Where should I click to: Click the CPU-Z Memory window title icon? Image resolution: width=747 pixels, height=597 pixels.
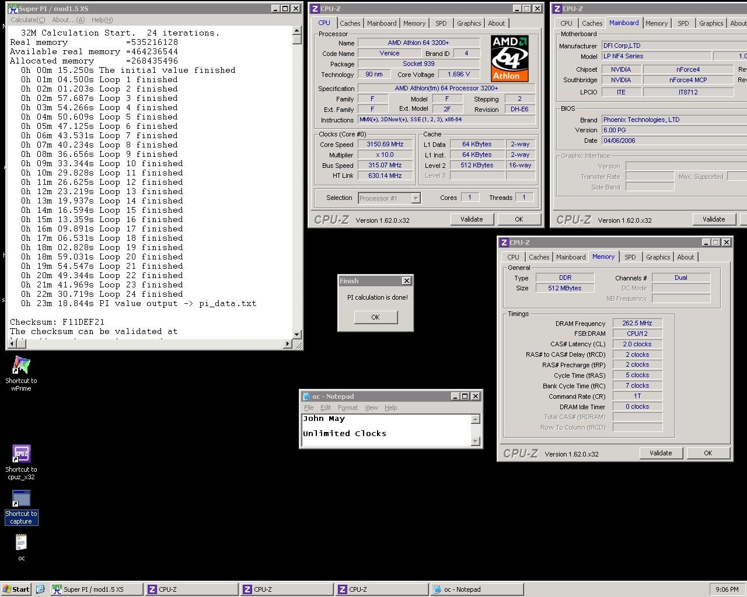[504, 242]
